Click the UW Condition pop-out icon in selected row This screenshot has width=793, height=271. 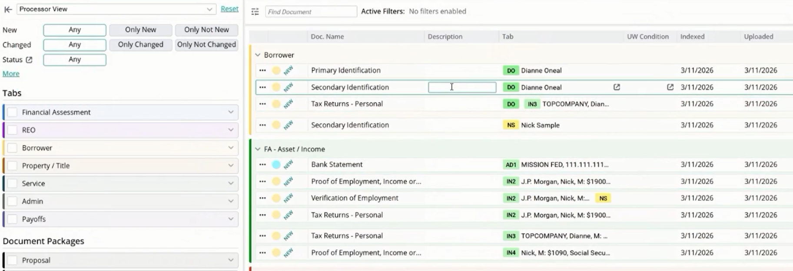tap(670, 87)
